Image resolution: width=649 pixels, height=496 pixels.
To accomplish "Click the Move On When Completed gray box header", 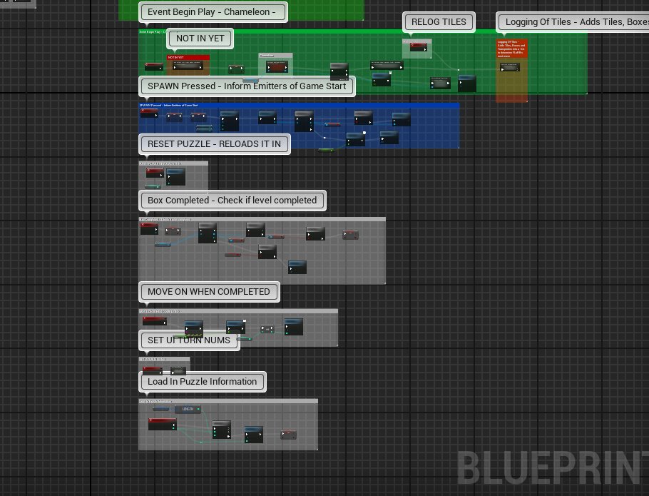I will (238, 311).
